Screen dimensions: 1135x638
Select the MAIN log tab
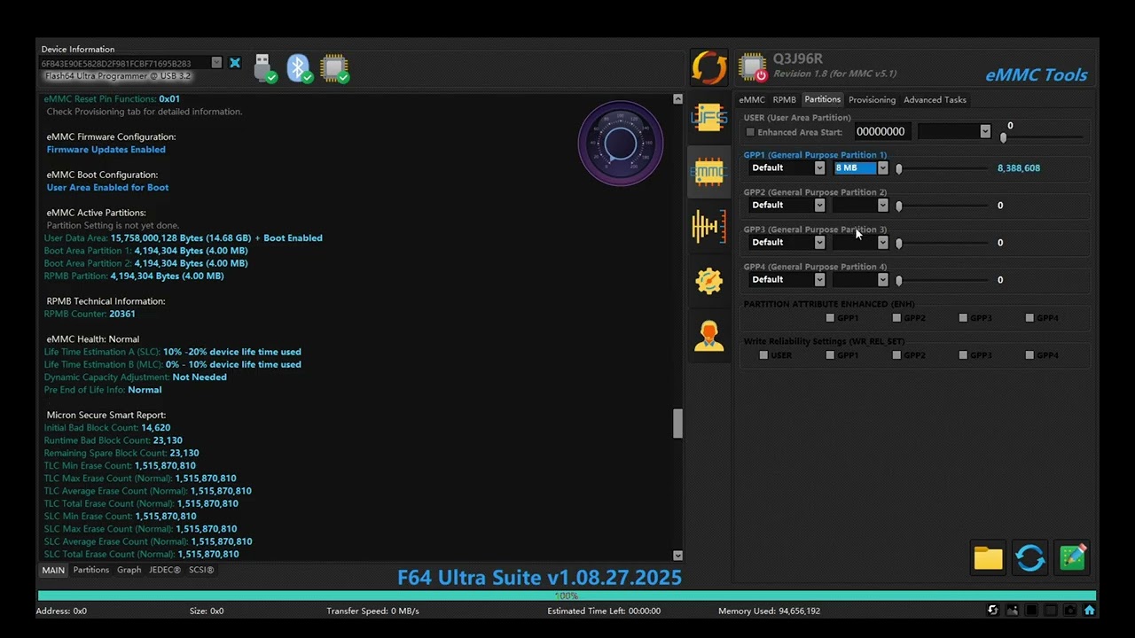[x=53, y=570]
